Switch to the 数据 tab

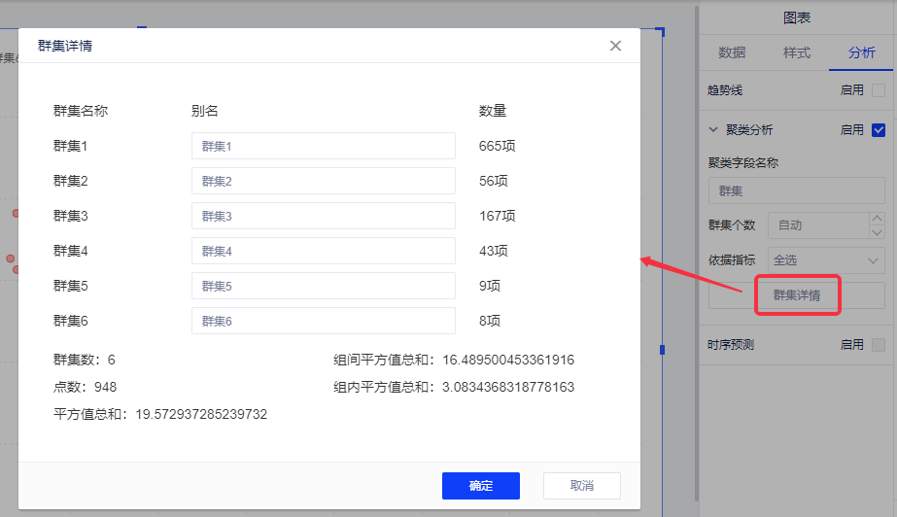pos(732,53)
